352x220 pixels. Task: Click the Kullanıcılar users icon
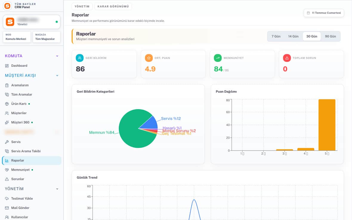(x=7, y=217)
